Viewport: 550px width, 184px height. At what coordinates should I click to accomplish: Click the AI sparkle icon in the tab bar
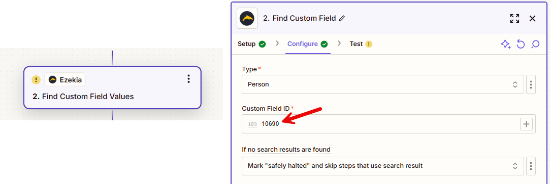point(505,44)
